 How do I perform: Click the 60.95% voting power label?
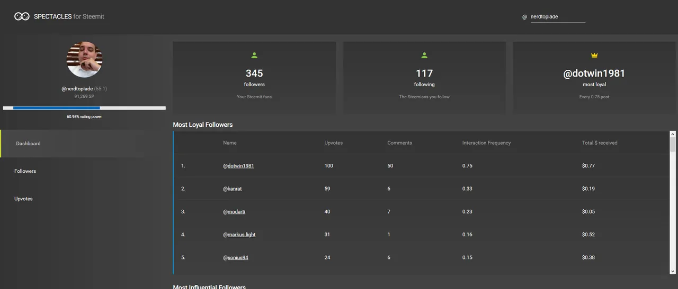84,117
